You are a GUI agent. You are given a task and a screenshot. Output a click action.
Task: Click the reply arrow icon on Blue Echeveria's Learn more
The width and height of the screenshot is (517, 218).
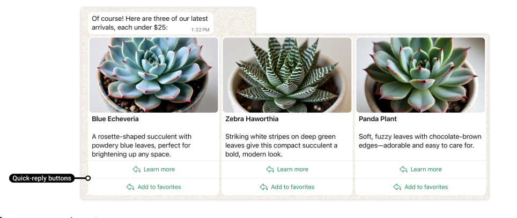coord(136,169)
